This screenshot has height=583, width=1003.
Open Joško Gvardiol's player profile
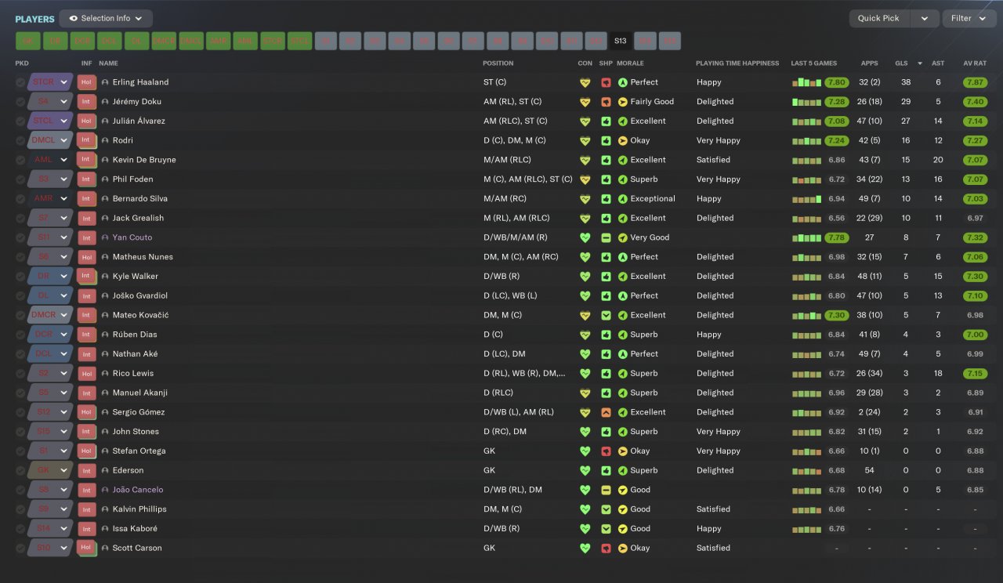pos(140,296)
